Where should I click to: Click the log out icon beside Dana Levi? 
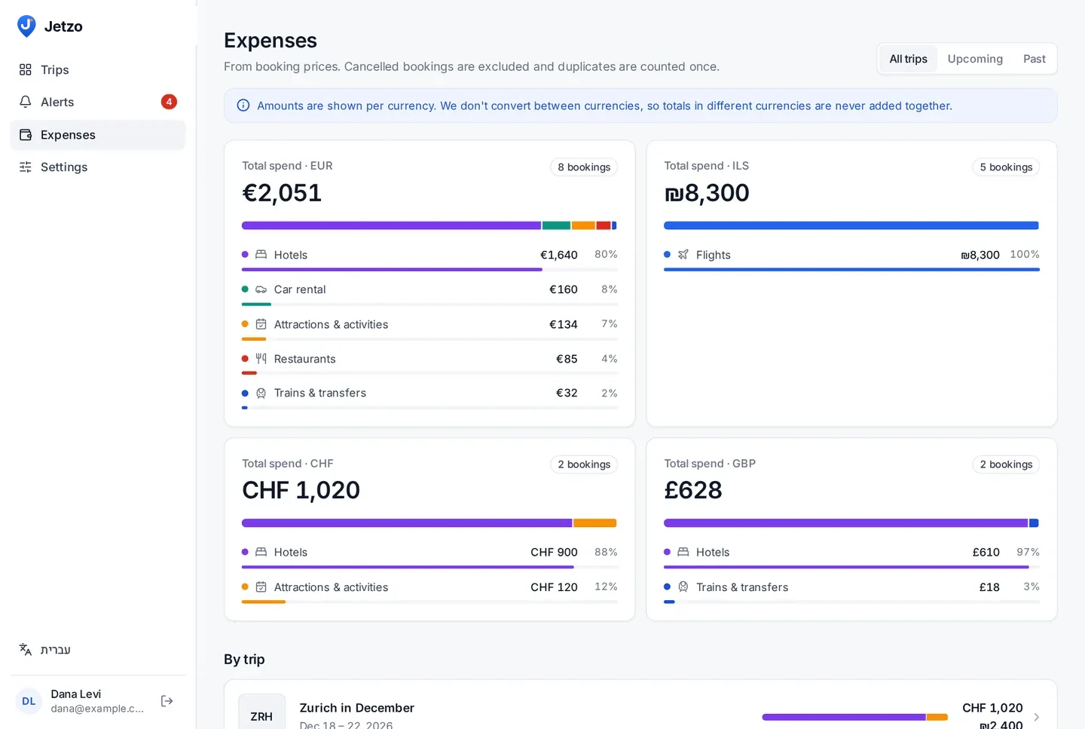(x=167, y=701)
